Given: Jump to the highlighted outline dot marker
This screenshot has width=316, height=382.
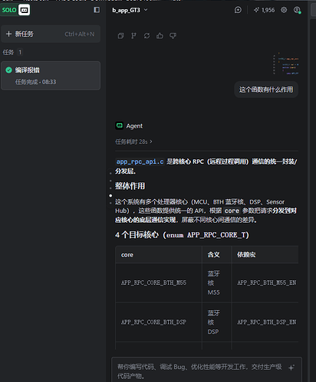Looking at the screenshot, I should pyautogui.click(x=110, y=195).
